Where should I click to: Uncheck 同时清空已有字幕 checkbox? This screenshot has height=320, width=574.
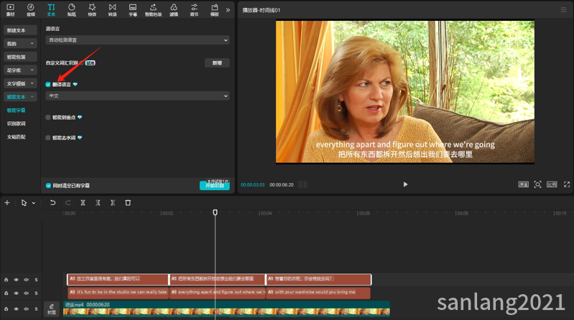pyautogui.click(x=48, y=185)
